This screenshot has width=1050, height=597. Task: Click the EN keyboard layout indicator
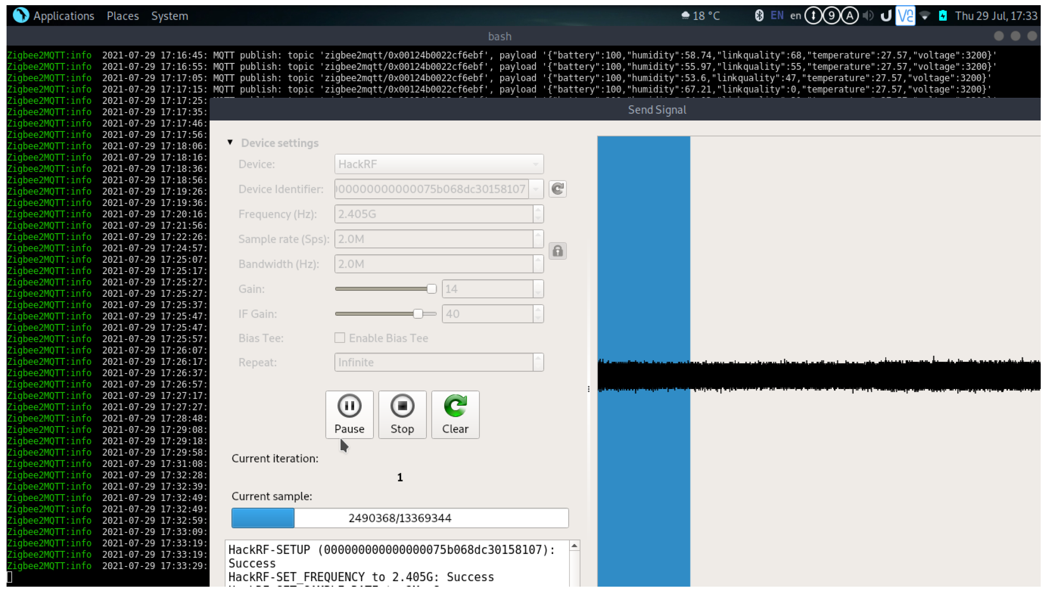coord(777,15)
